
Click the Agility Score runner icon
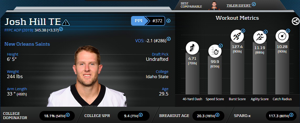[x=260, y=37]
